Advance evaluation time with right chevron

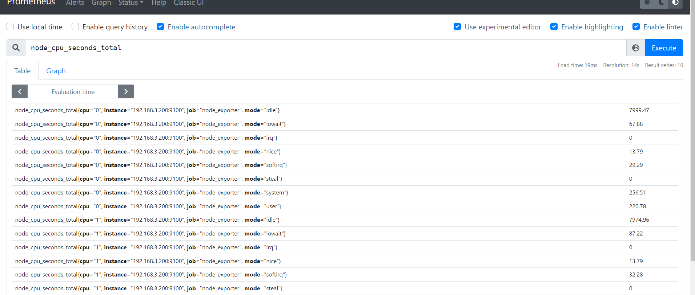(x=126, y=91)
